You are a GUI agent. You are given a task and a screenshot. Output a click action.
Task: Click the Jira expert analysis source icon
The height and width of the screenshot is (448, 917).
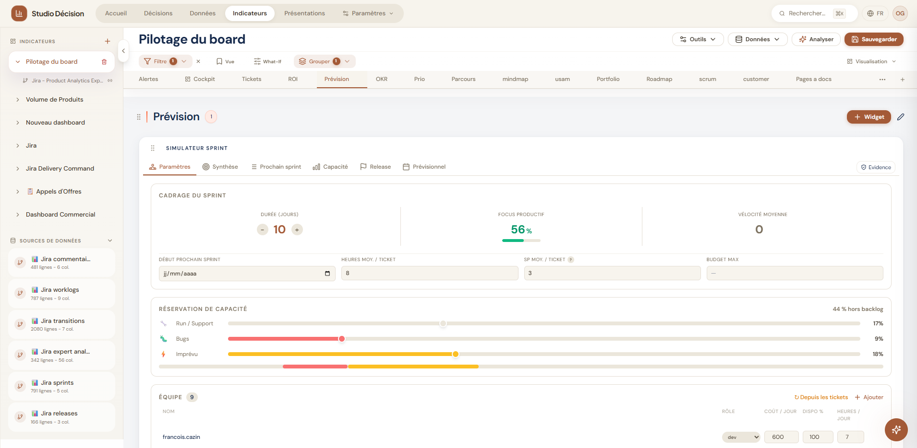20,356
